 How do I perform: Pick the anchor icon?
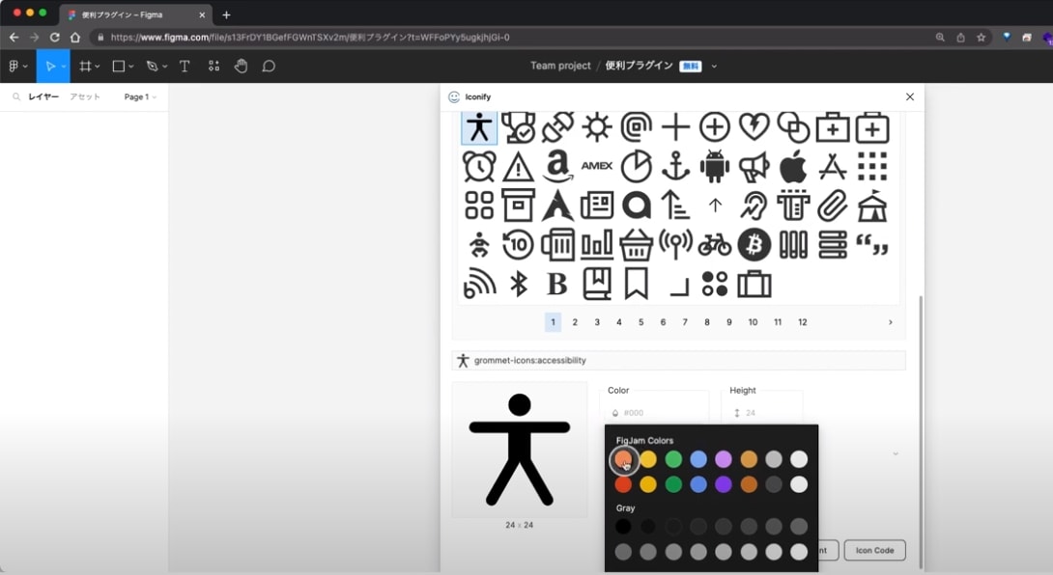(675, 166)
